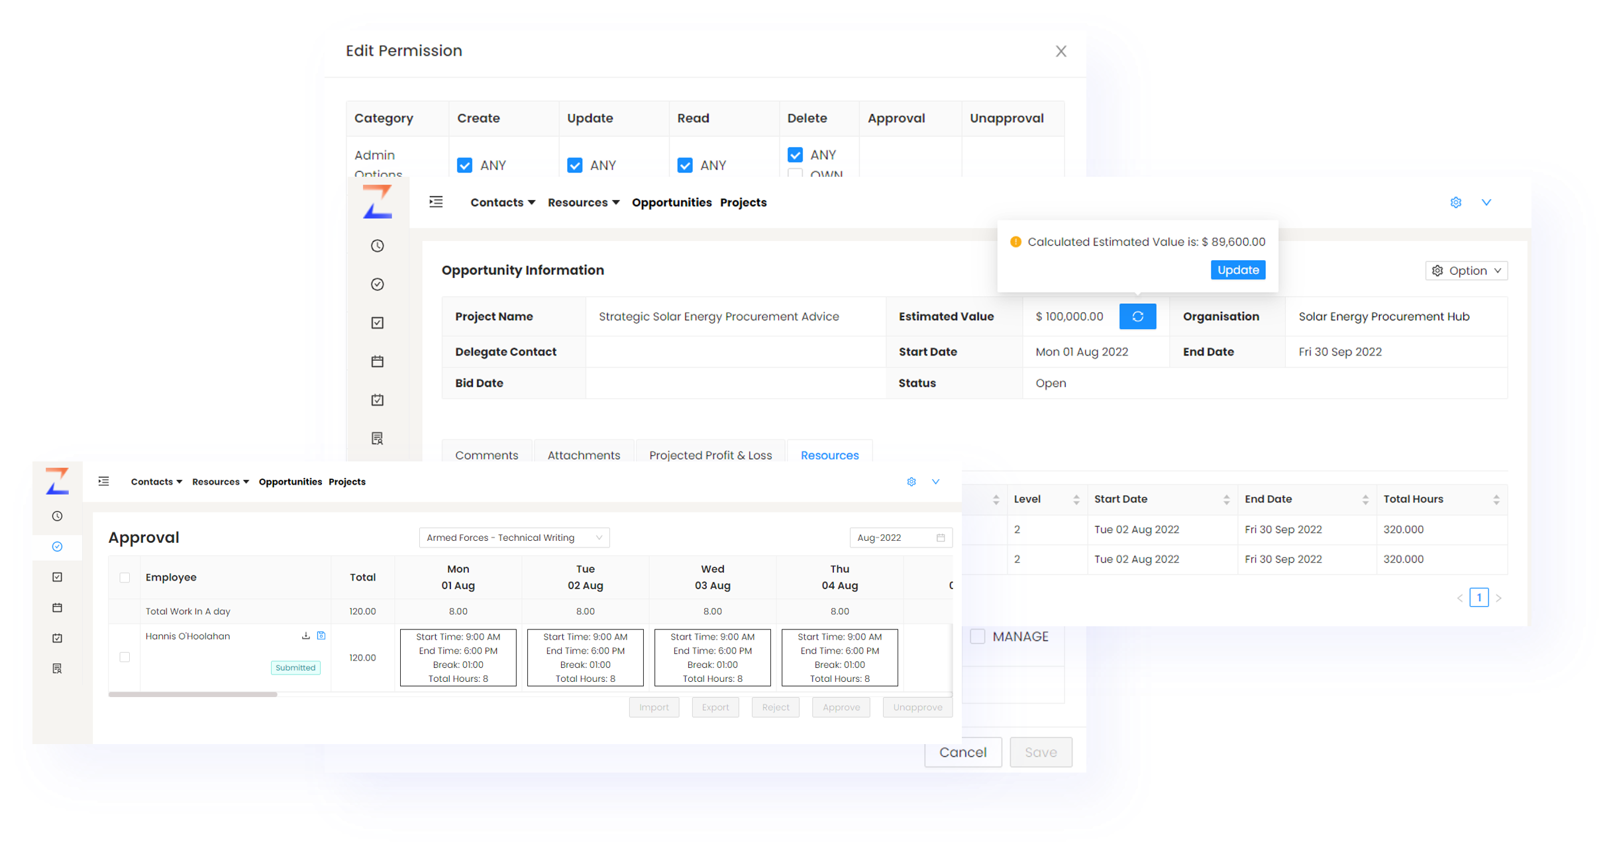The image size is (1609, 852).
Task: Click save icon beside Hannis O'Hoolahan
Action: pyautogui.click(x=321, y=636)
